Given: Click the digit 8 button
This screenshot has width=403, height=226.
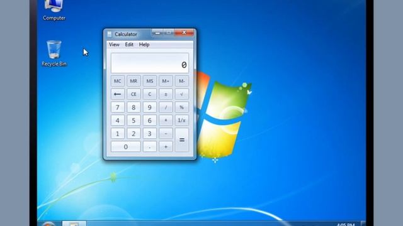Looking at the screenshot, I should tap(133, 107).
